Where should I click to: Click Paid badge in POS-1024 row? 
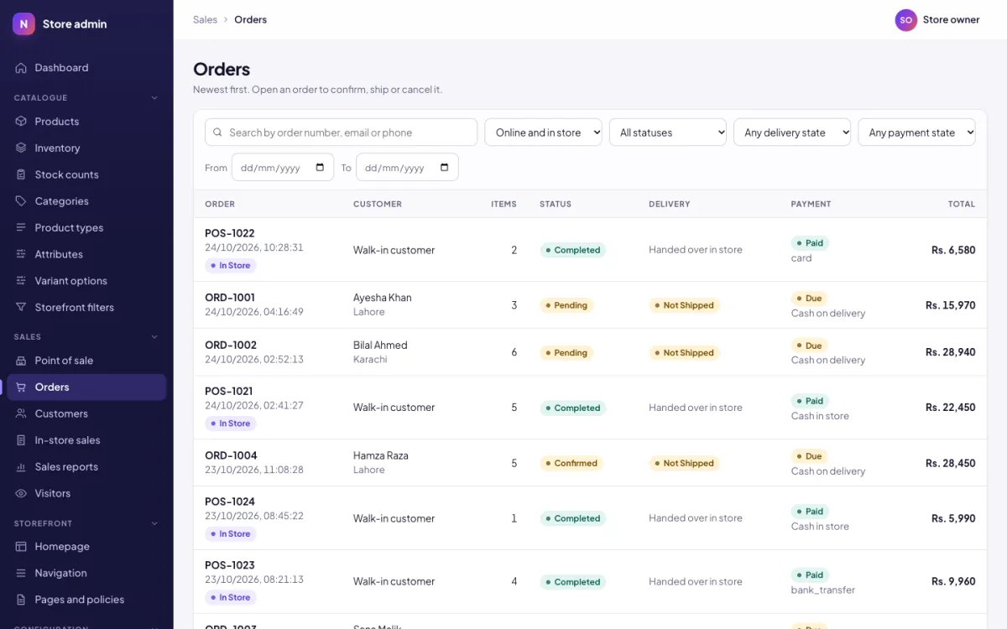810,512
